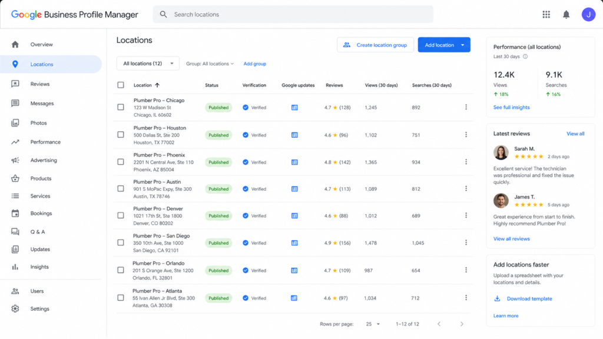Screen dimensions: 603x339
Task: Go to previous page arrow
Action: pyautogui.click(x=439, y=324)
